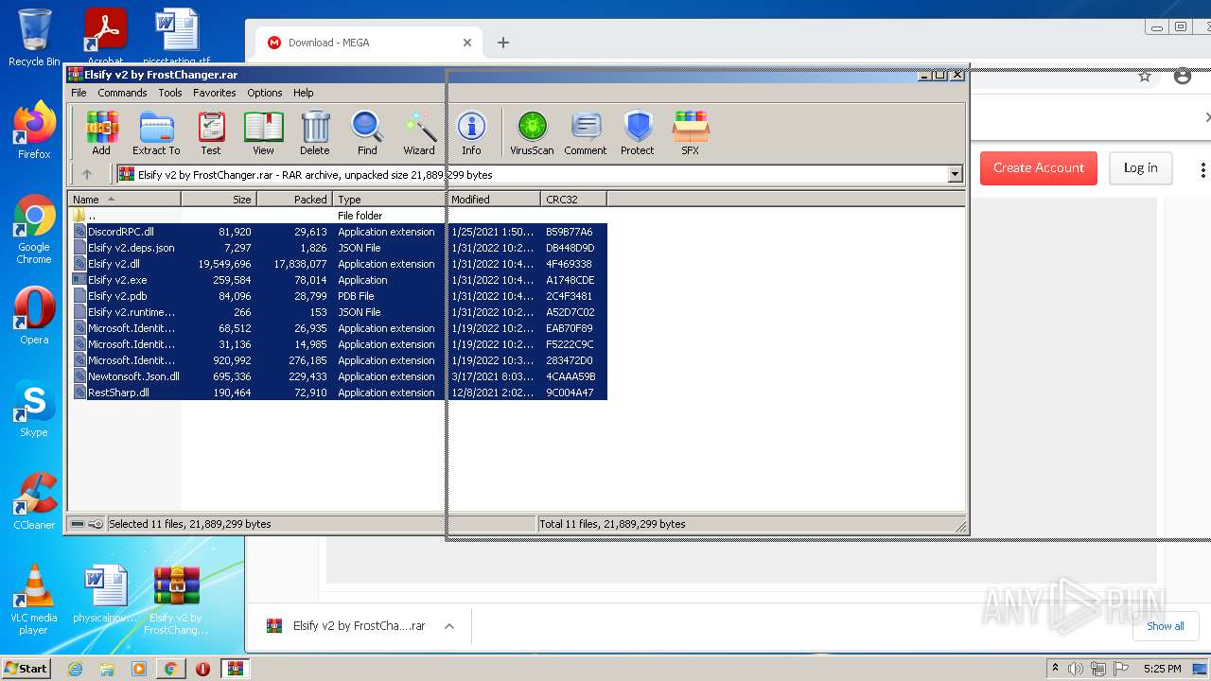
Task: Expand the archive path dropdown
Action: coord(955,174)
